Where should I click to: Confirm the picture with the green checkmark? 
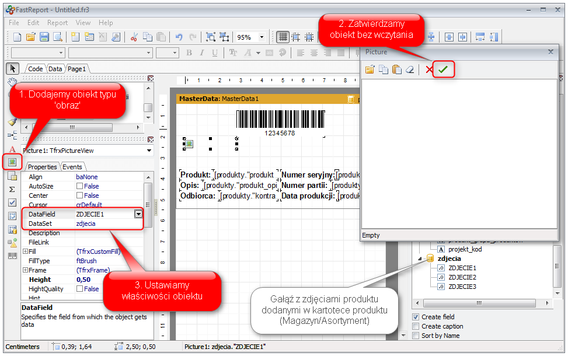444,69
